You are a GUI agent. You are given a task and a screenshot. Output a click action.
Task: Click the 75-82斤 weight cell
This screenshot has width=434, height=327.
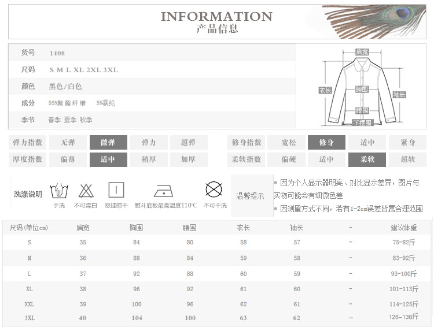click(x=404, y=243)
